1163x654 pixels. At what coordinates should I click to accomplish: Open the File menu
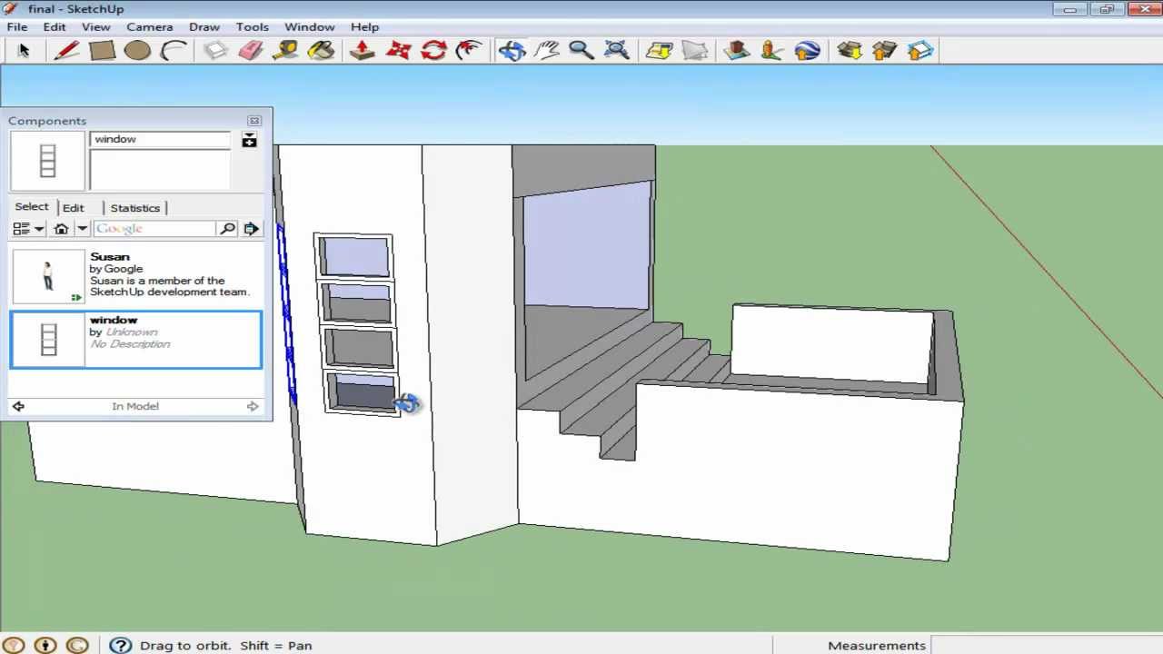coord(17,27)
